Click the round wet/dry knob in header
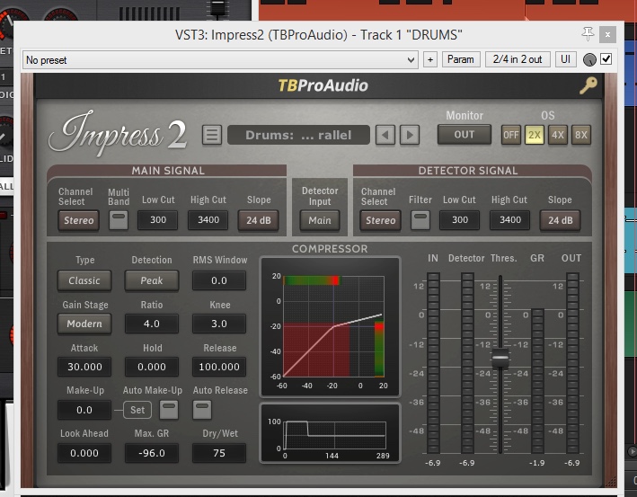This screenshot has height=497, width=637. coord(589,59)
